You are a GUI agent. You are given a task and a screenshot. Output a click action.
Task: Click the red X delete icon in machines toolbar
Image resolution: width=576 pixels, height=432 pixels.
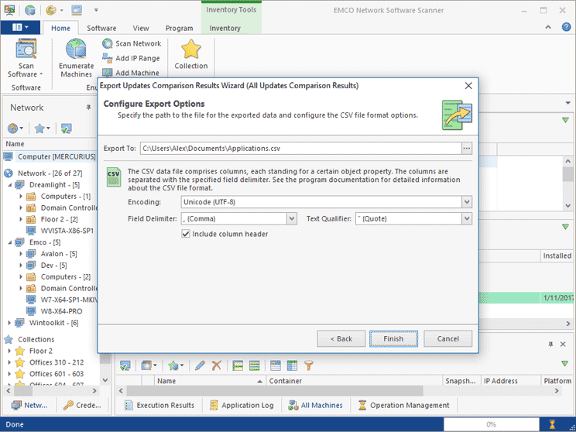(217, 365)
